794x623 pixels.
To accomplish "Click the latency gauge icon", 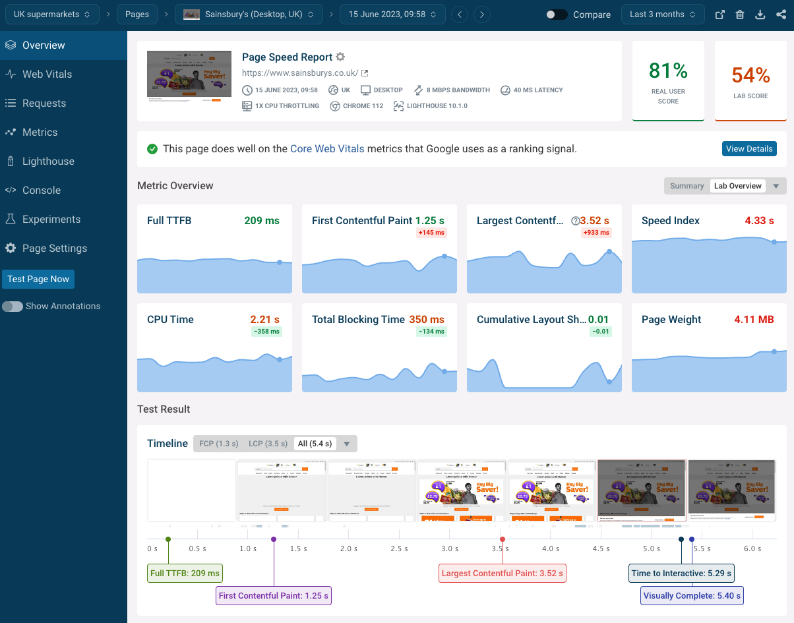I will point(505,90).
